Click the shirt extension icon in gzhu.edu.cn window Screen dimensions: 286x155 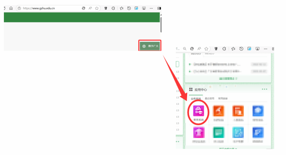click(x=105, y=8)
